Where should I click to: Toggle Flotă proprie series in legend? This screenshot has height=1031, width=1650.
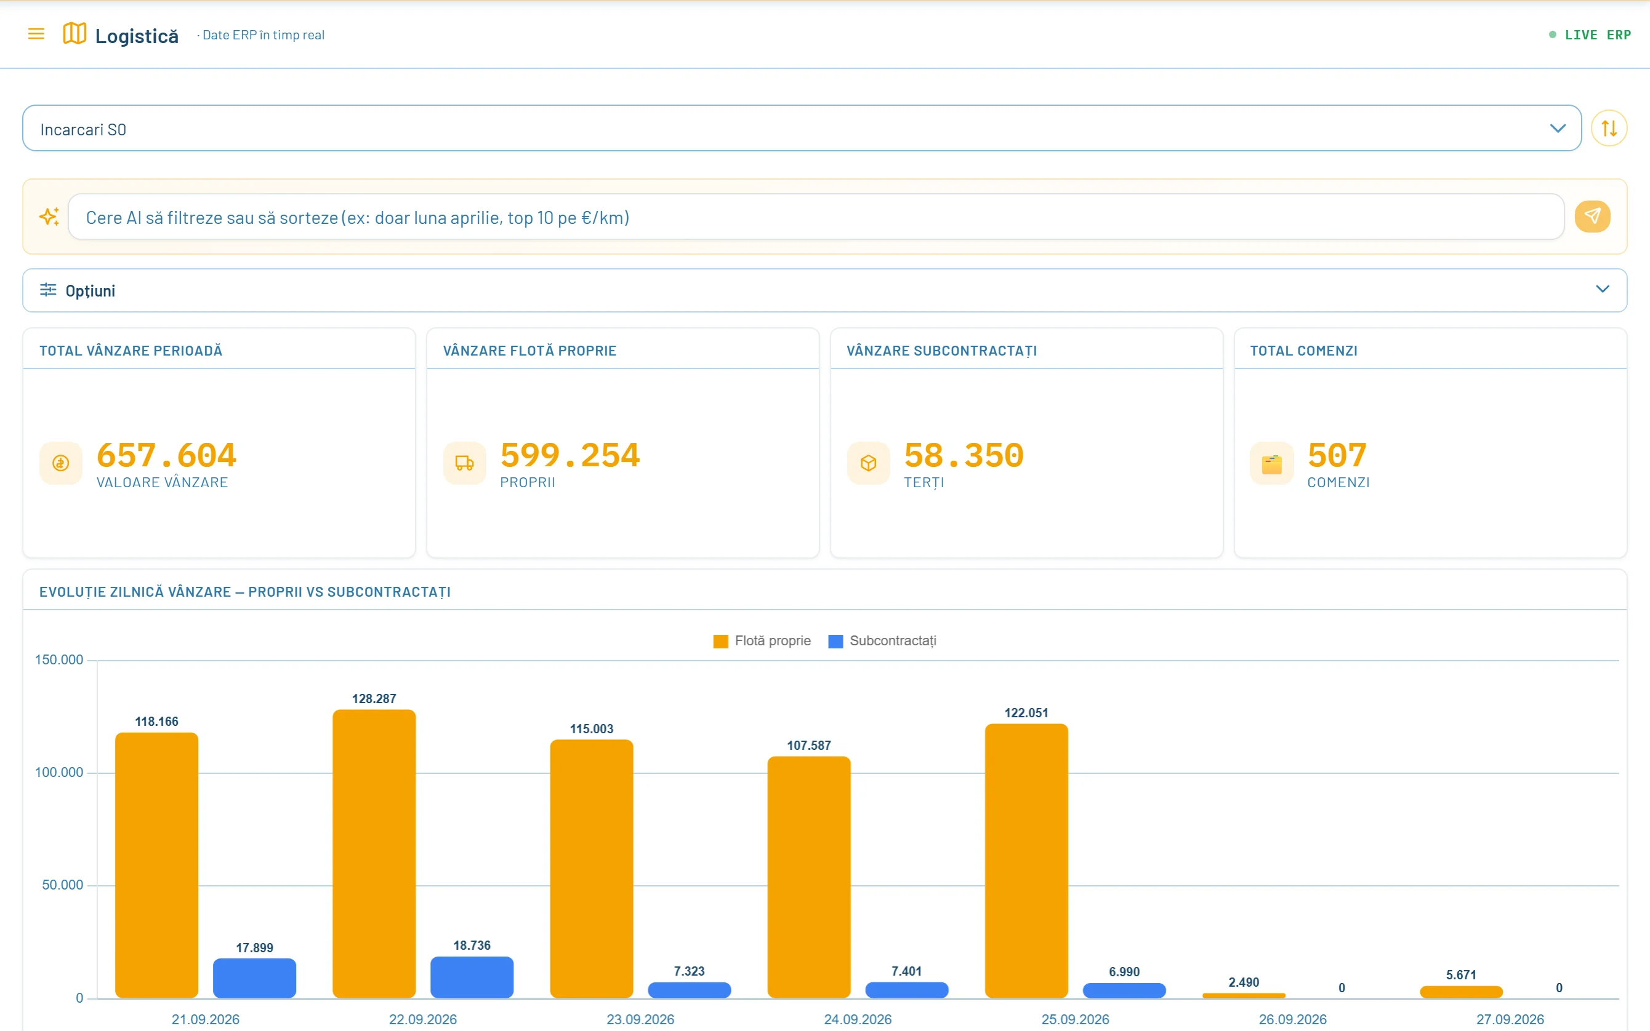tap(762, 641)
